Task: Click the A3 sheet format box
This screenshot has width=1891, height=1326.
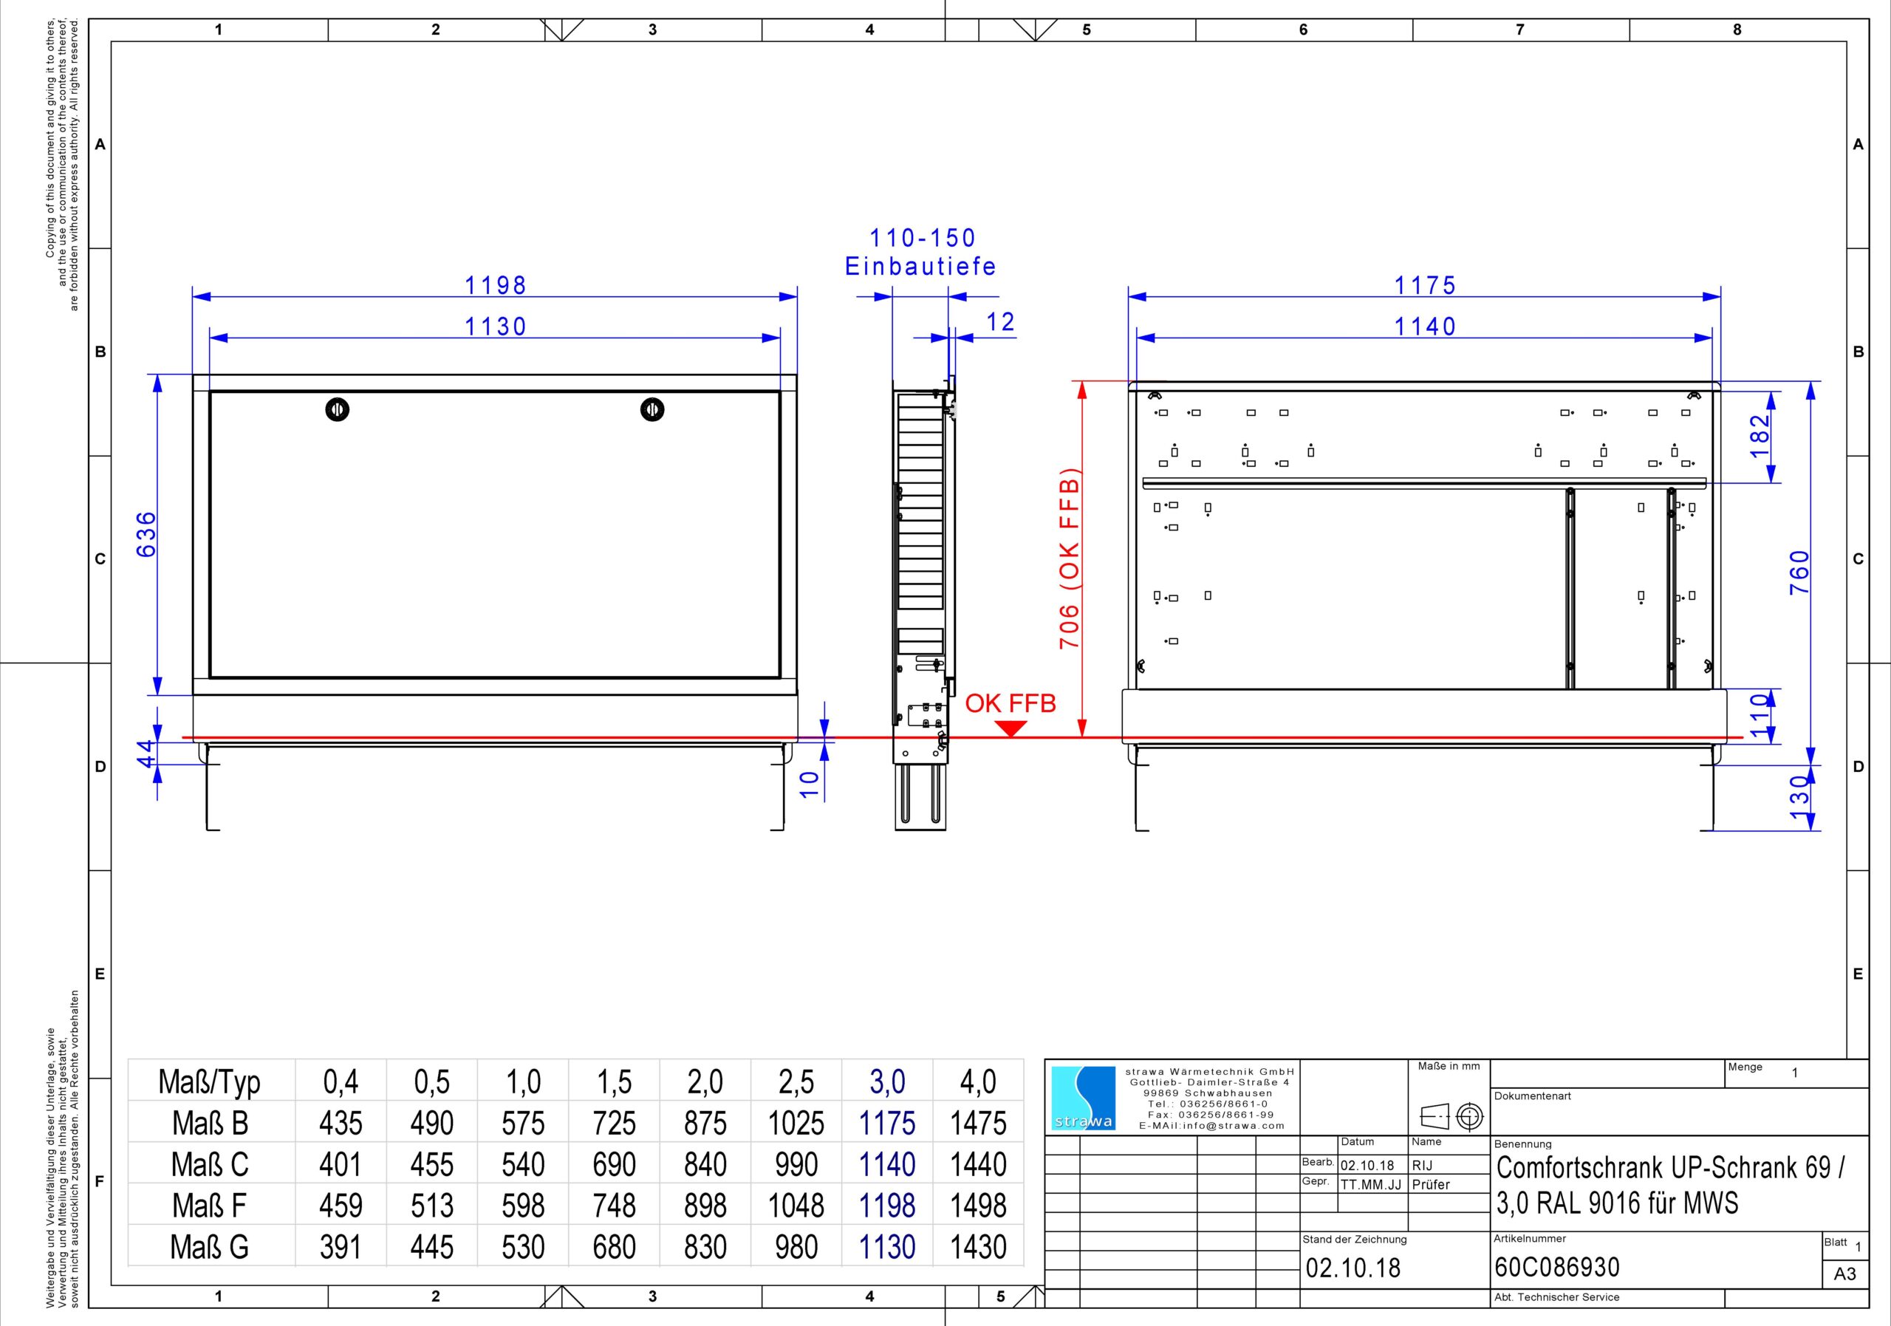Action: tap(1845, 1274)
